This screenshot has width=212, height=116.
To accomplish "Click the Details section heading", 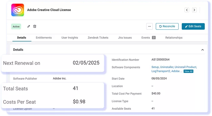I will click(18, 50).
